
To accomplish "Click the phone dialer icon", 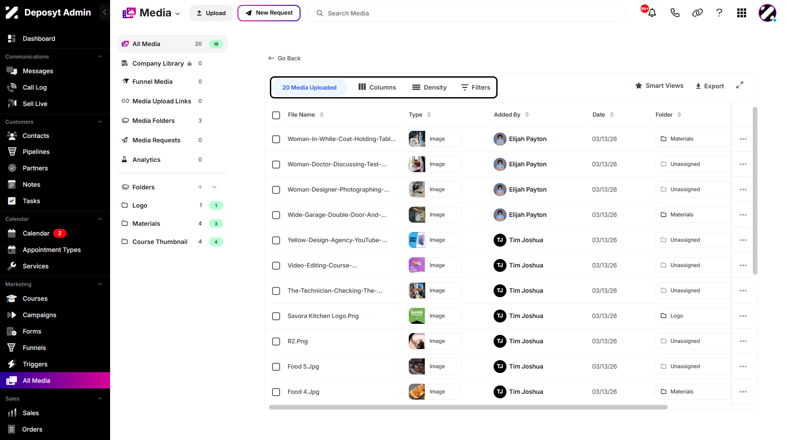I will (675, 13).
